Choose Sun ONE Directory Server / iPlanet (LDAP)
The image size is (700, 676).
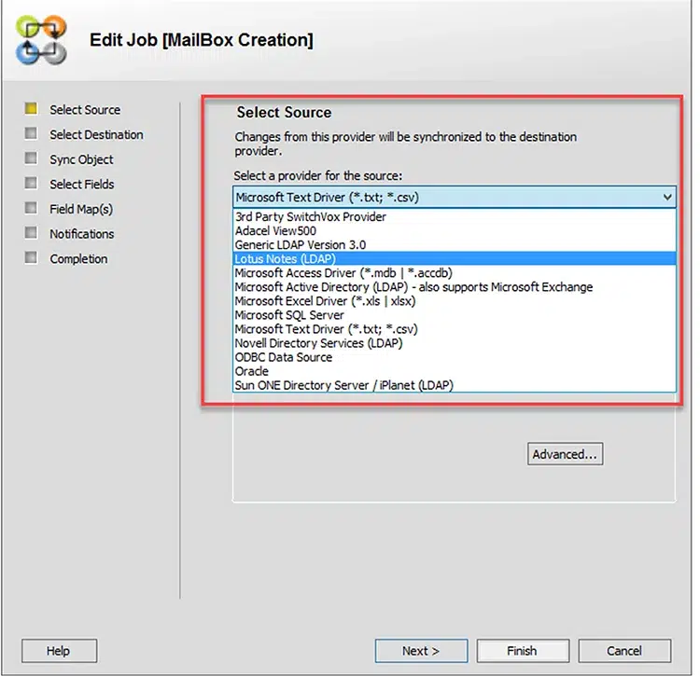tap(455, 385)
